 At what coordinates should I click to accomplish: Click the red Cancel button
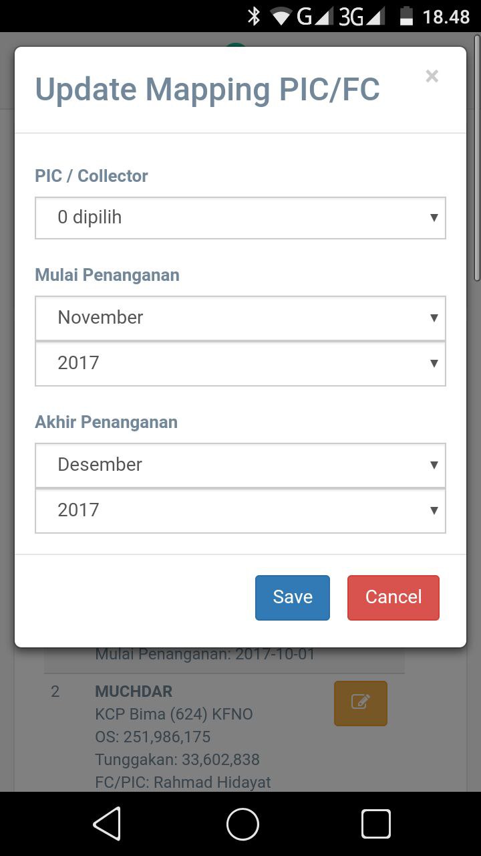point(393,597)
